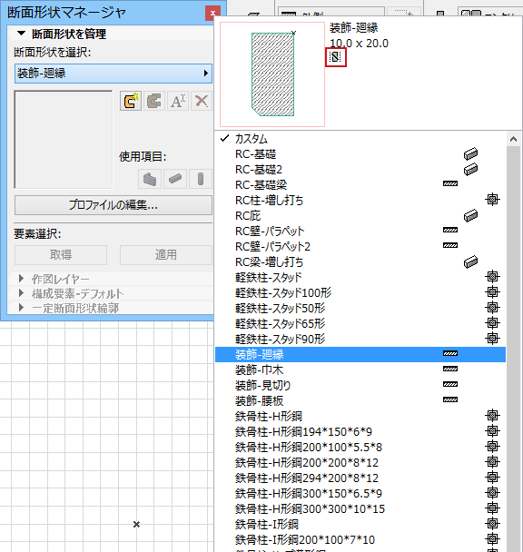Click the delete profile X icon

(x=202, y=101)
